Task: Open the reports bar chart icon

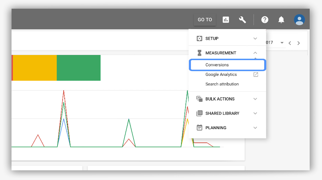Action: pos(226,20)
